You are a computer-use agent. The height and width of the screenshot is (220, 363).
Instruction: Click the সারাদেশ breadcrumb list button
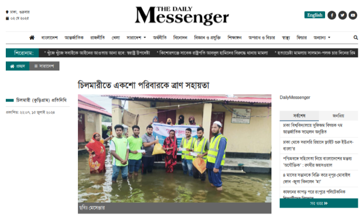[44, 66]
